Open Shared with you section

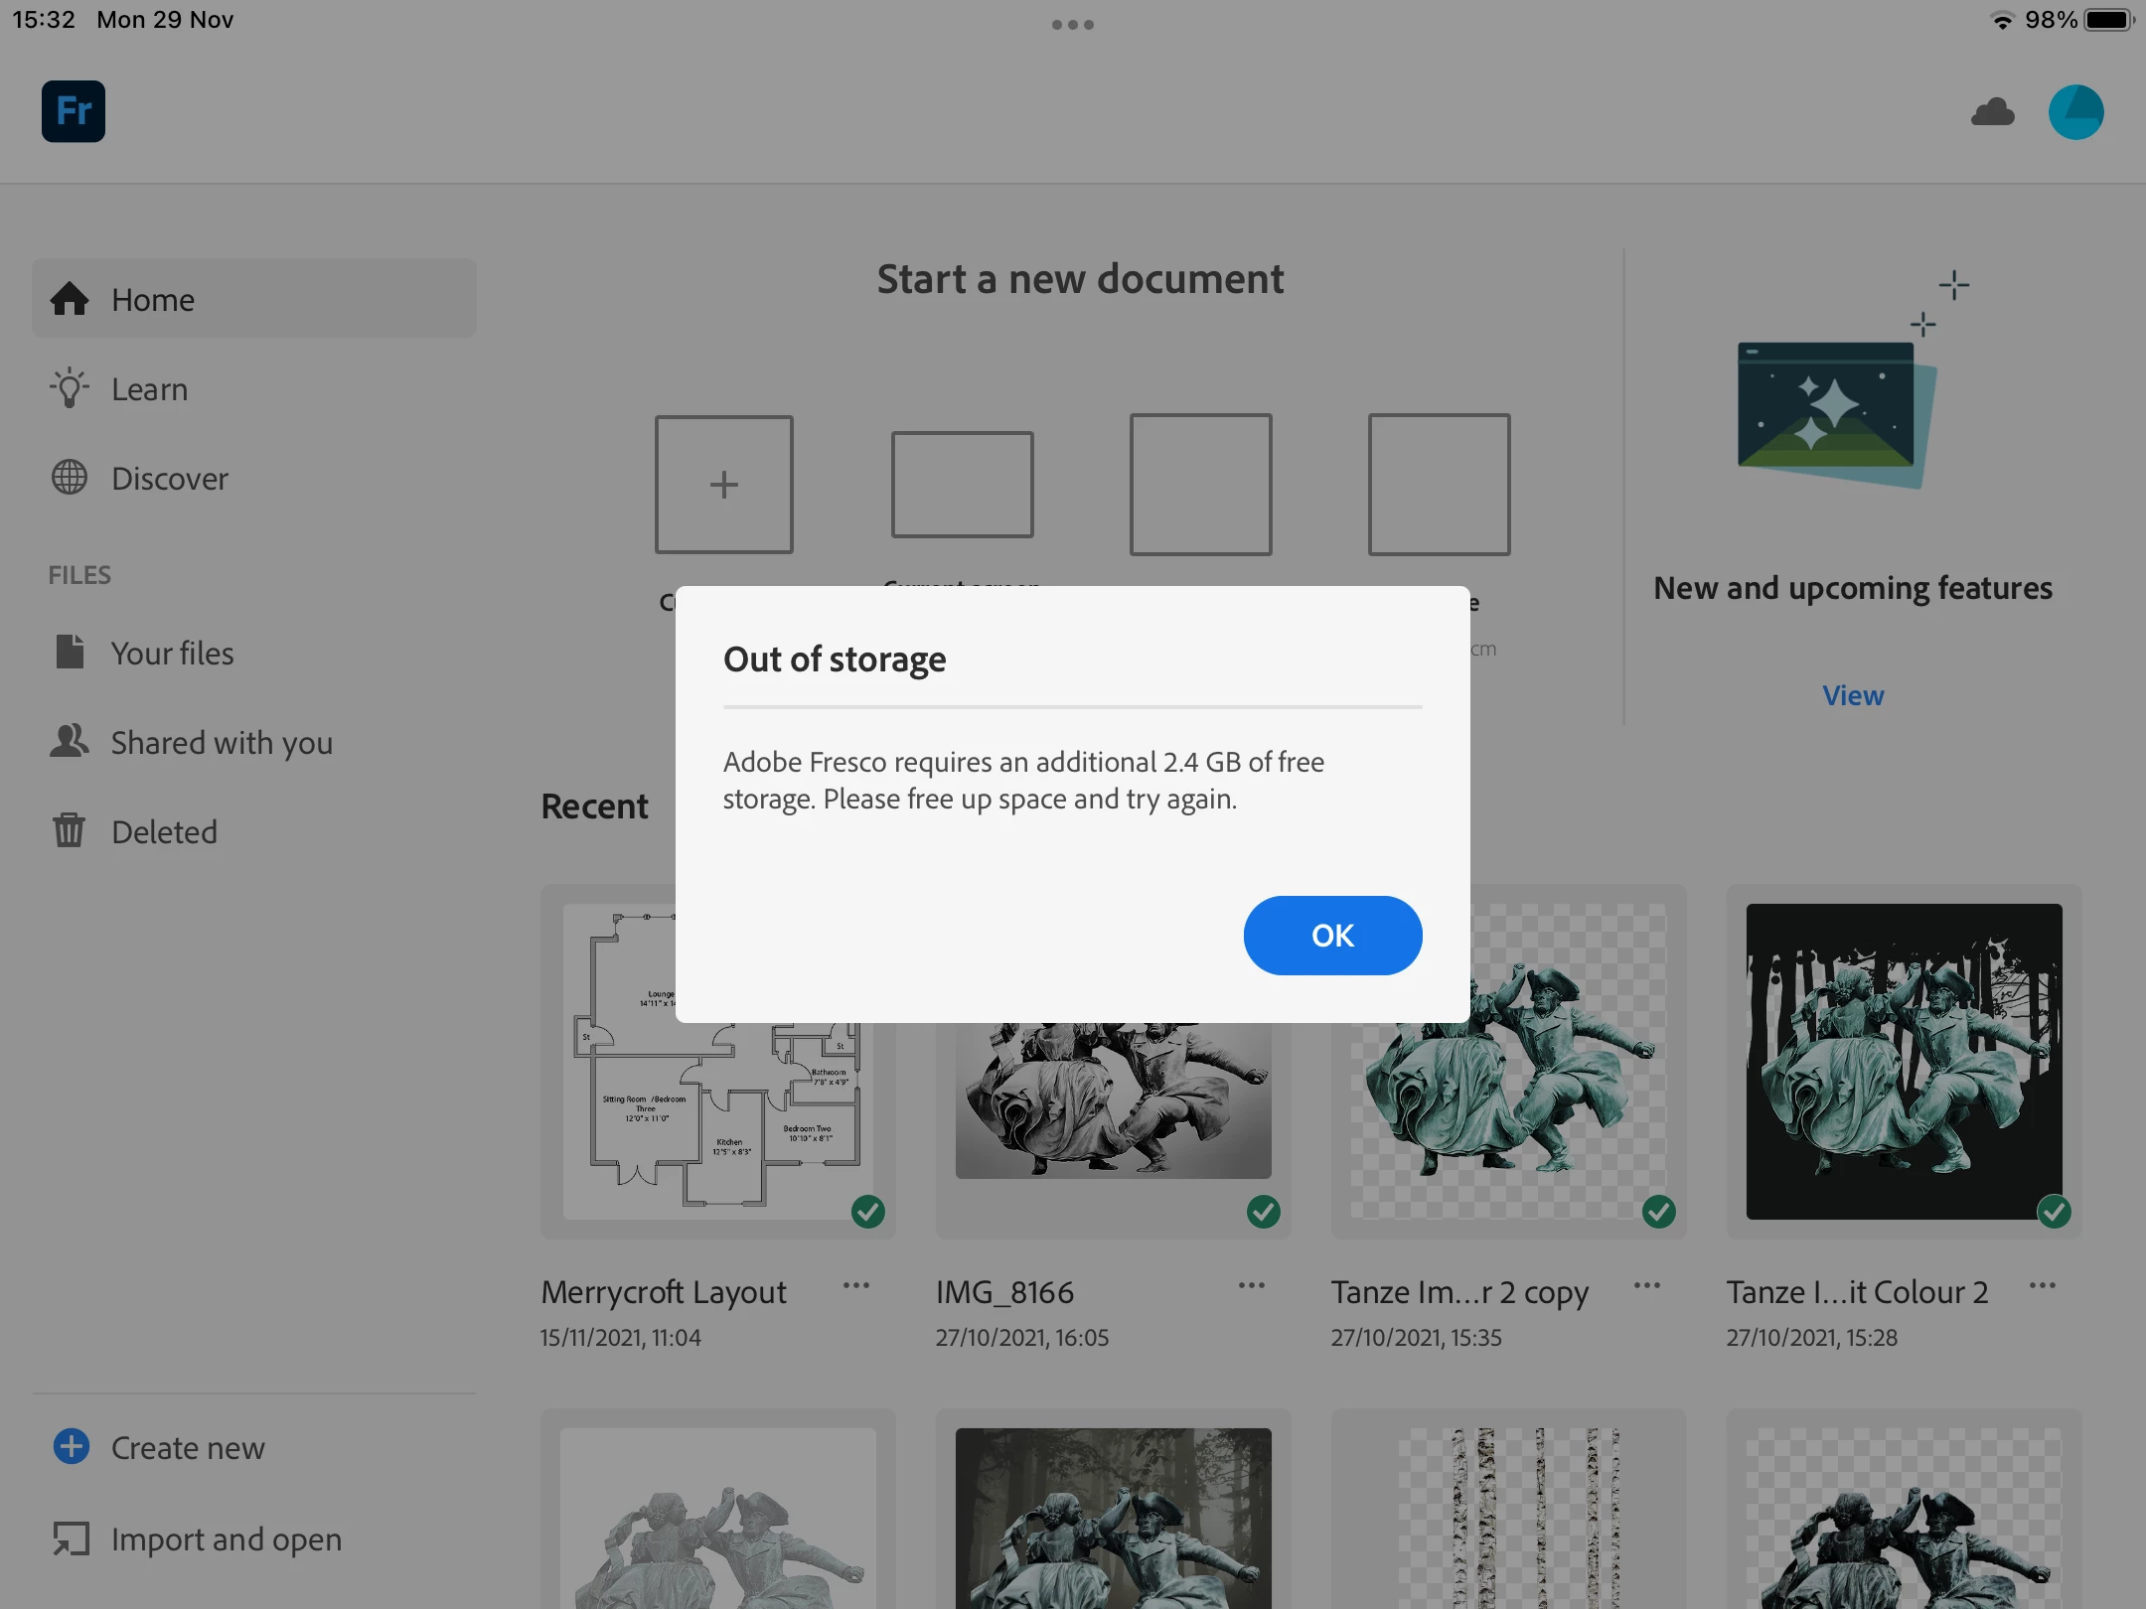coord(221,742)
